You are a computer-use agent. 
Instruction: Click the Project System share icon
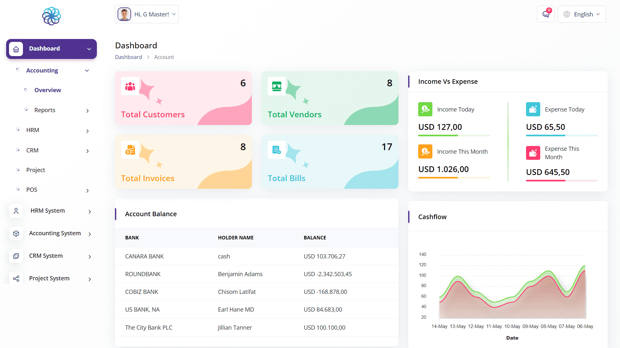(16, 279)
